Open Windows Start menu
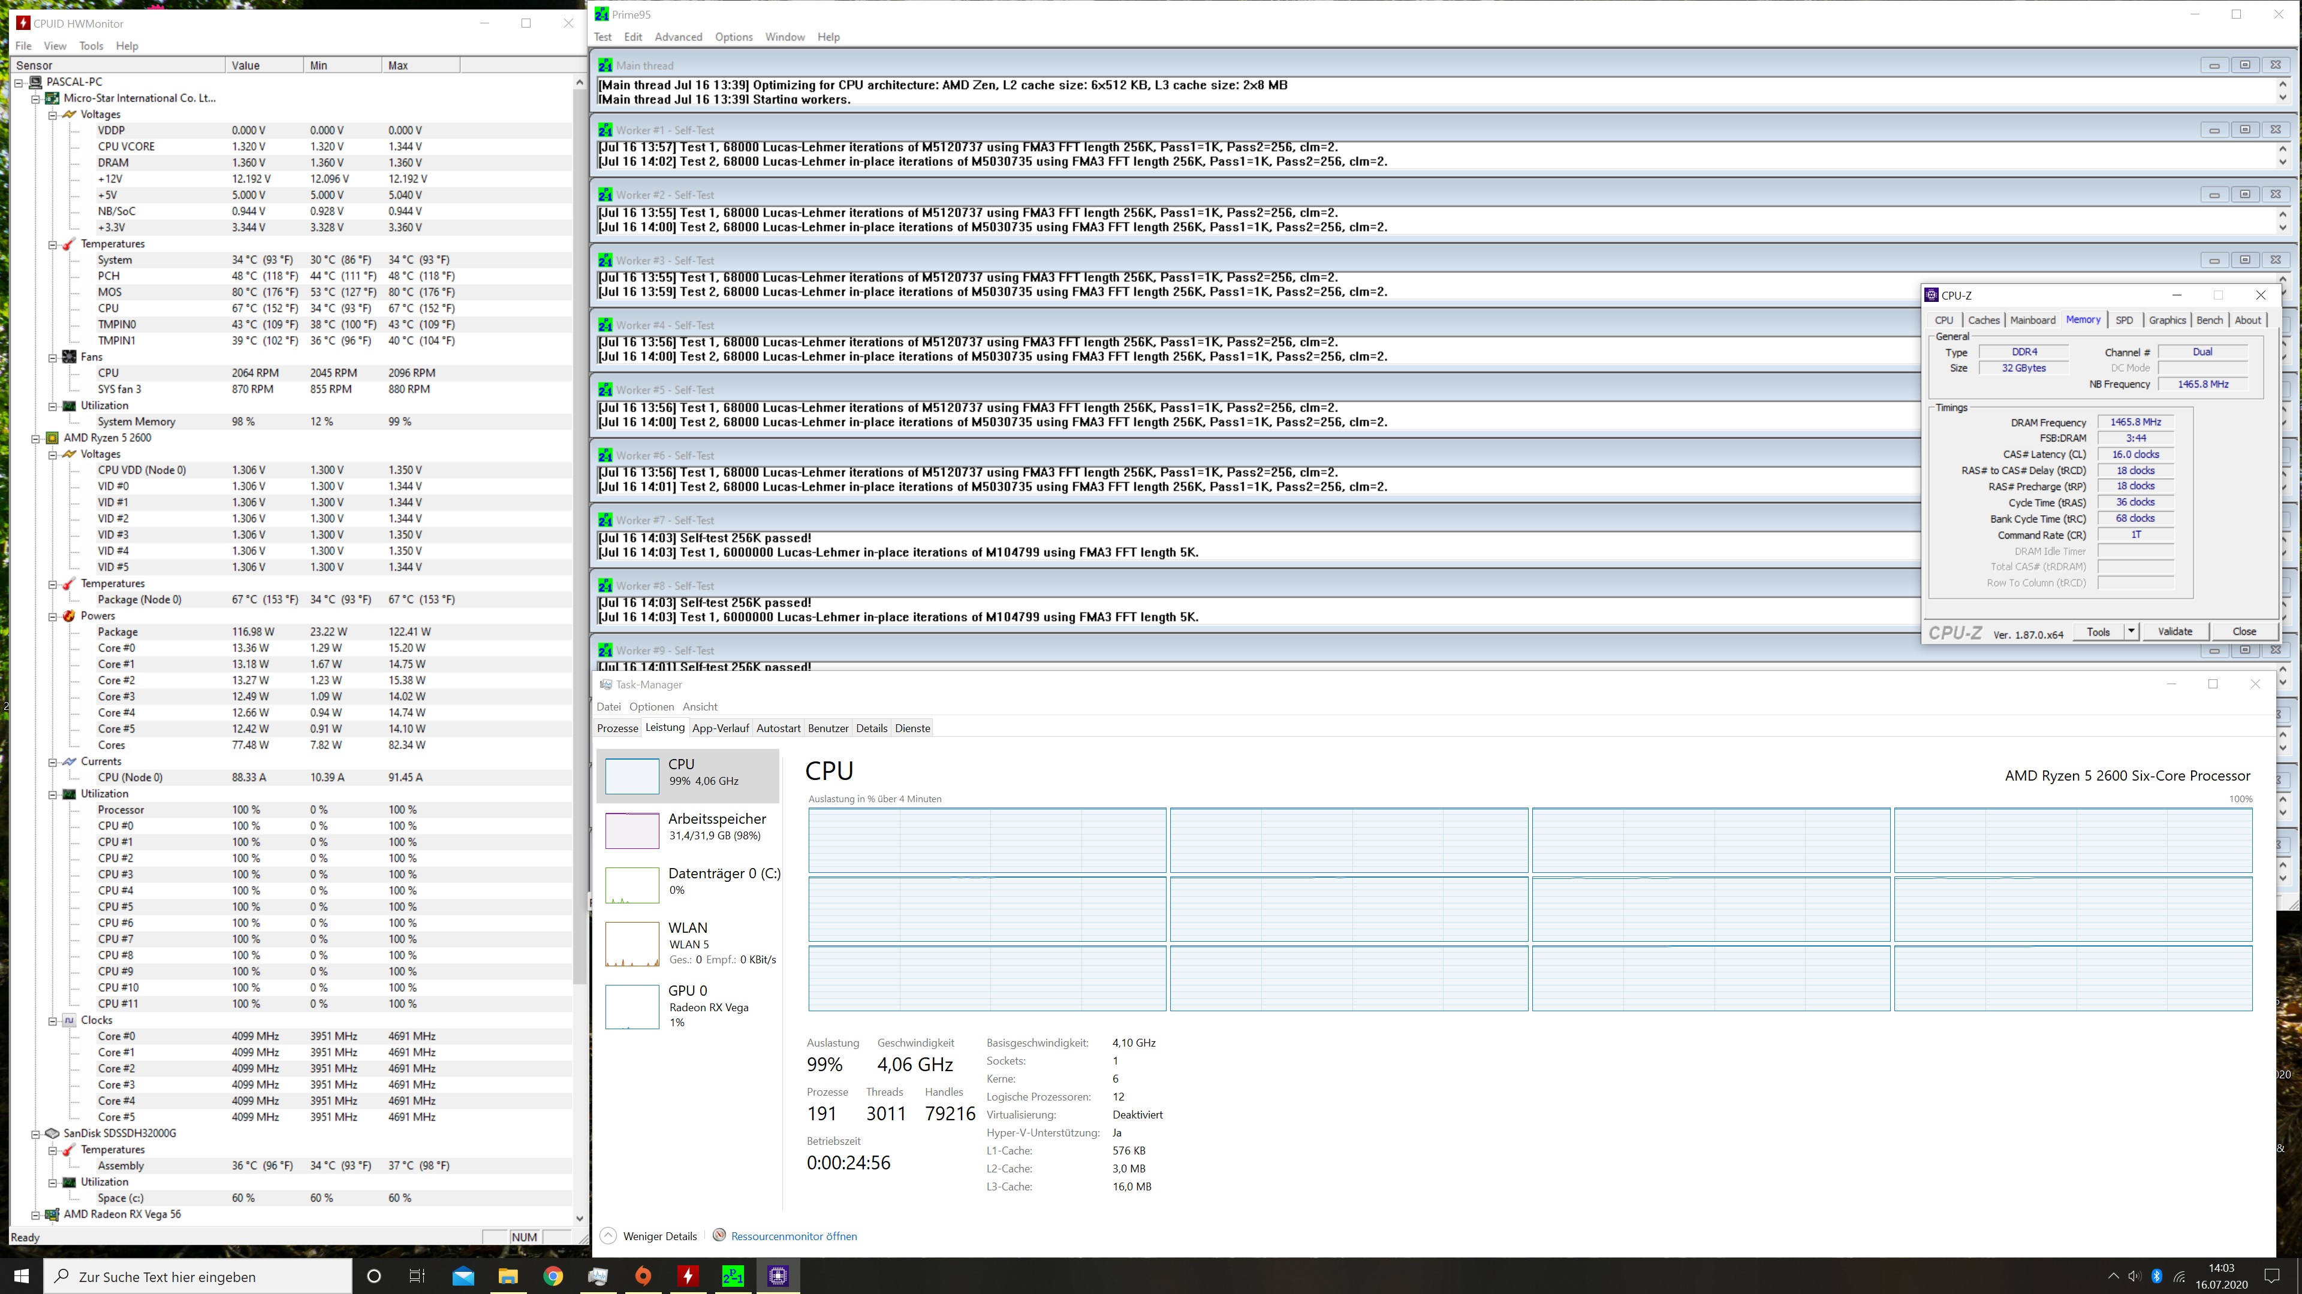This screenshot has width=2302, height=1294. click(x=22, y=1276)
